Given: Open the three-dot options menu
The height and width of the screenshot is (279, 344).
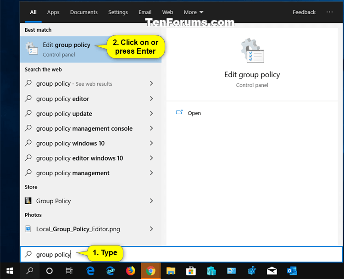Looking at the screenshot, I should click(x=329, y=12).
